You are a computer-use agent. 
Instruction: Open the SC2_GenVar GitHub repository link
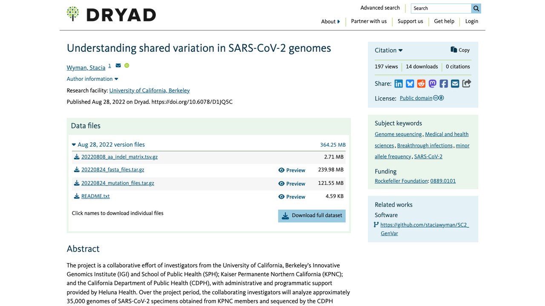pos(425,229)
